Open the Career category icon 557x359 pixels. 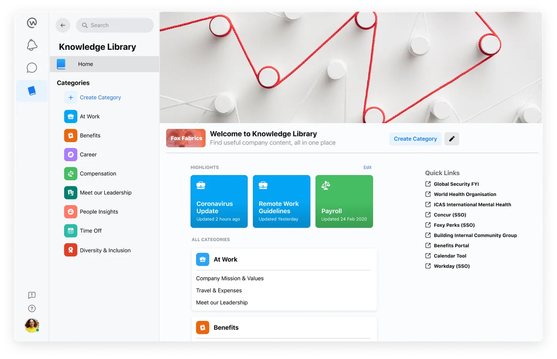[x=71, y=154]
